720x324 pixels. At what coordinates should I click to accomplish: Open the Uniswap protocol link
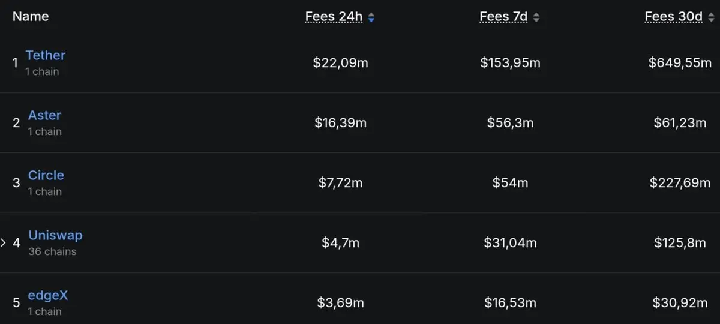click(x=55, y=235)
